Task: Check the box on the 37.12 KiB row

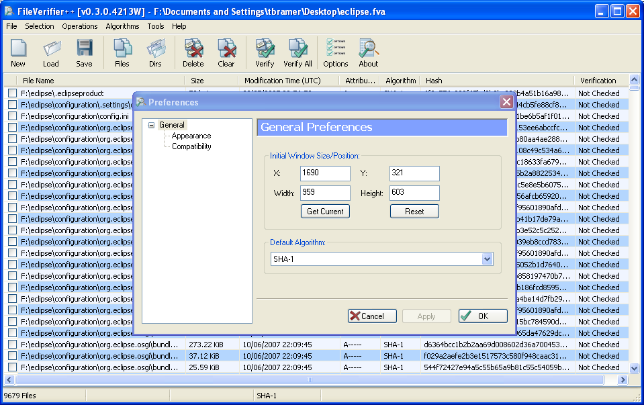Action: coord(12,356)
